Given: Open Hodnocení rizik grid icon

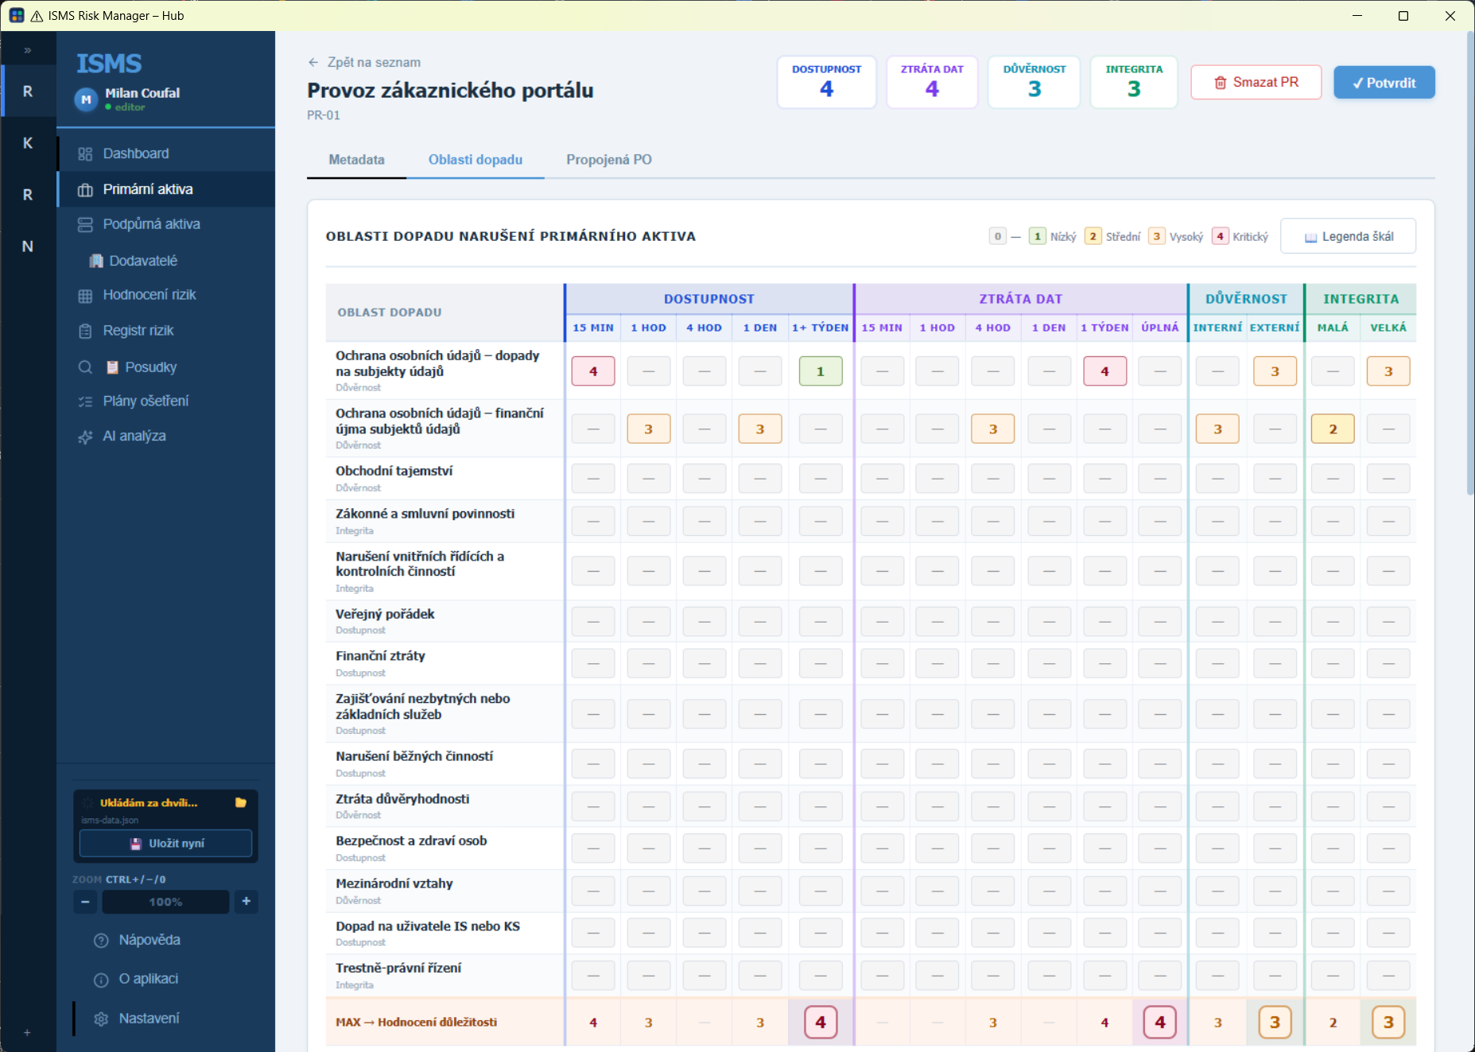Looking at the screenshot, I should (85, 296).
